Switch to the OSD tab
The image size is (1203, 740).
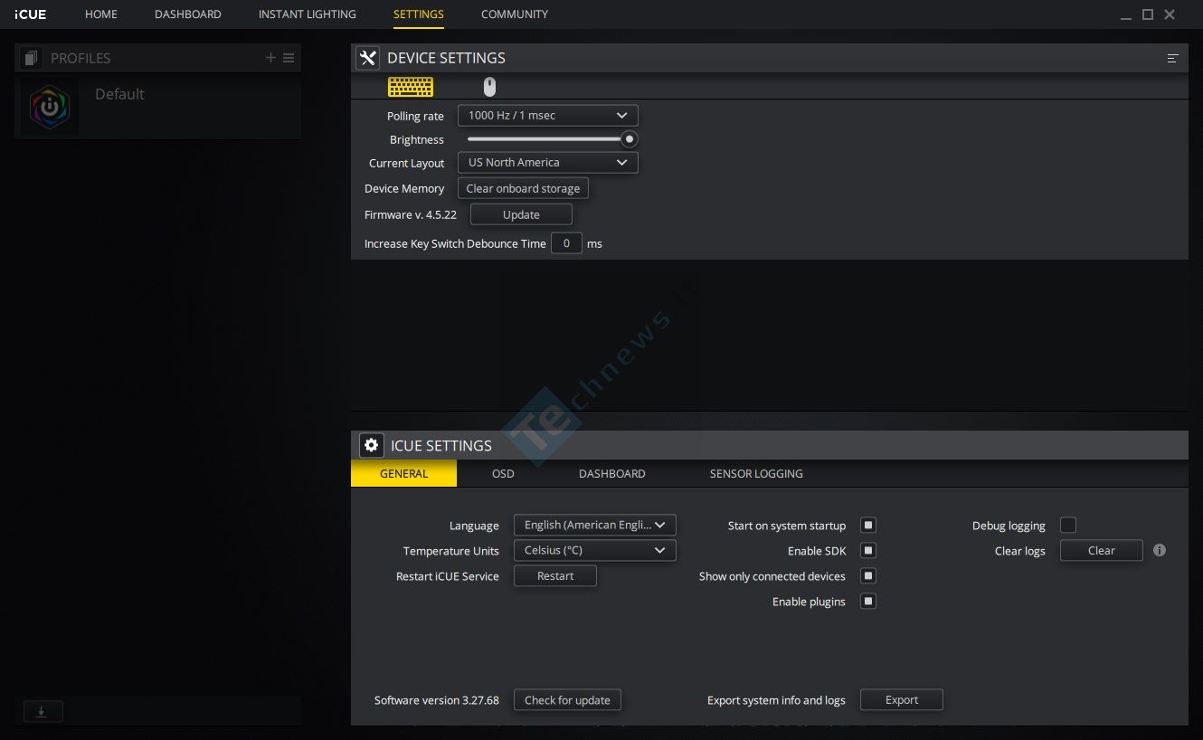[x=503, y=473]
